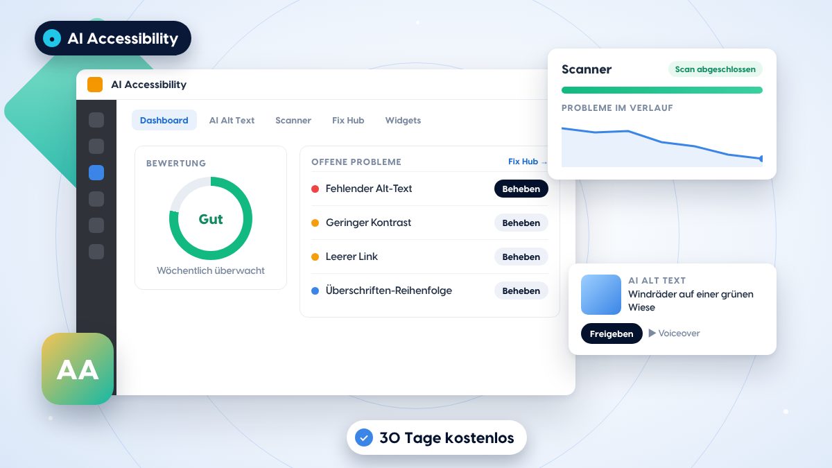Follow the Fix Hub arrow link
Screen dimensions: 832x468
point(528,162)
